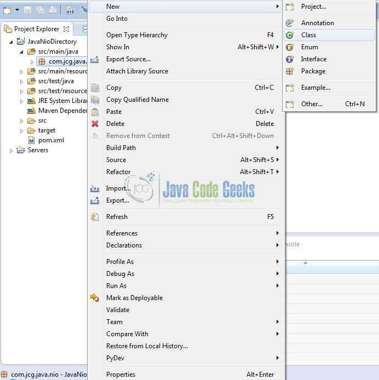379x380 pixels.
Task: Open the Show In submenu
Action: pyautogui.click(x=185, y=47)
